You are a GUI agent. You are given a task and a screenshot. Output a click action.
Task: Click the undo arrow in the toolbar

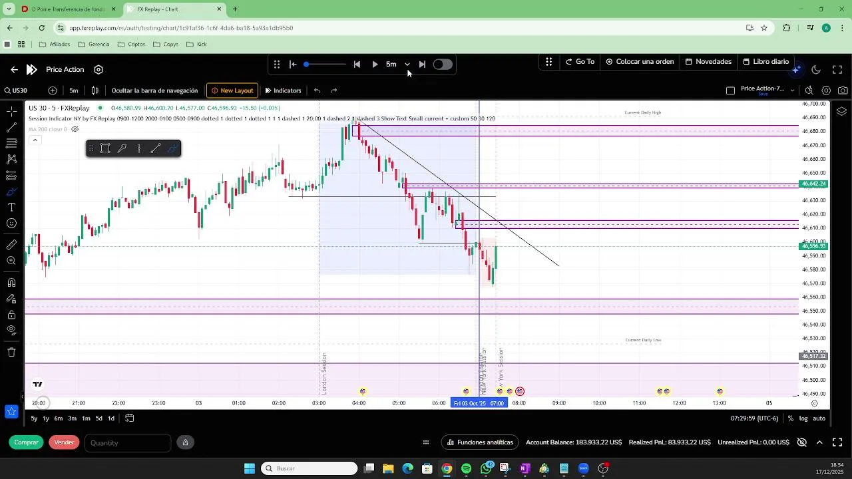[318, 90]
